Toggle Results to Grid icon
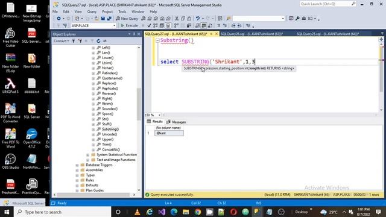Screen dimensions: 386x217 pos(204,25)
